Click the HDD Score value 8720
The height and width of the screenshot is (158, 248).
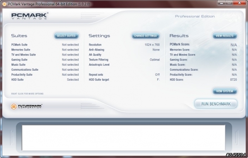(x=234, y=80)
